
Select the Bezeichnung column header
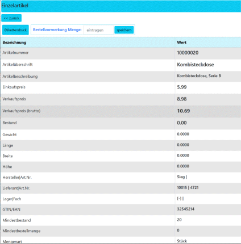14,43
